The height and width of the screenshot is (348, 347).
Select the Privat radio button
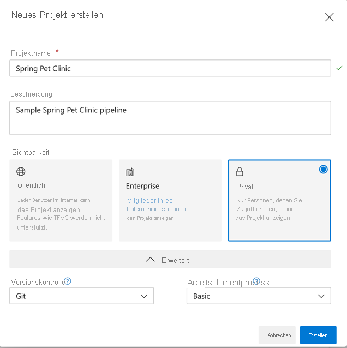(x=323, y=169)
